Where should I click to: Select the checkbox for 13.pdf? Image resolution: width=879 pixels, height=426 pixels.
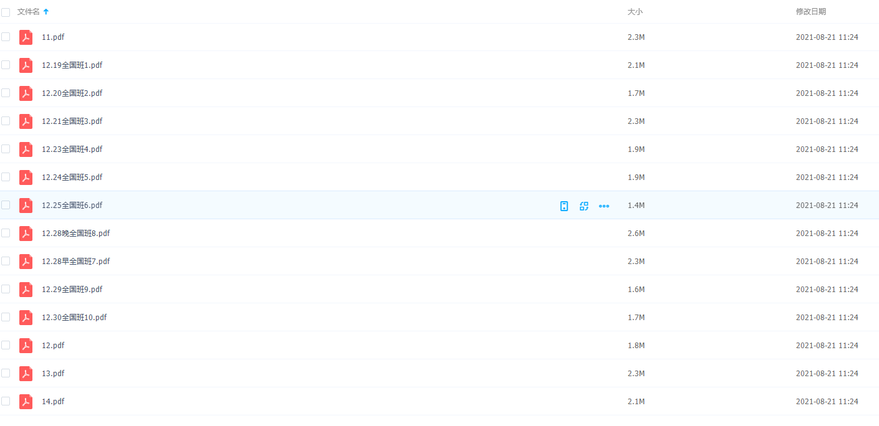click(6, 373)
